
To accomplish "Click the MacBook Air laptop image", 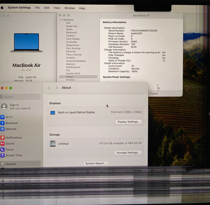I will point(27,42).
